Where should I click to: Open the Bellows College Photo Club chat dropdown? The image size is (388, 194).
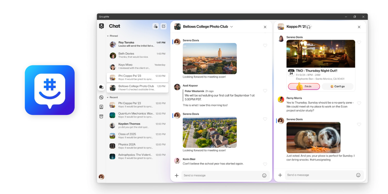232,27
